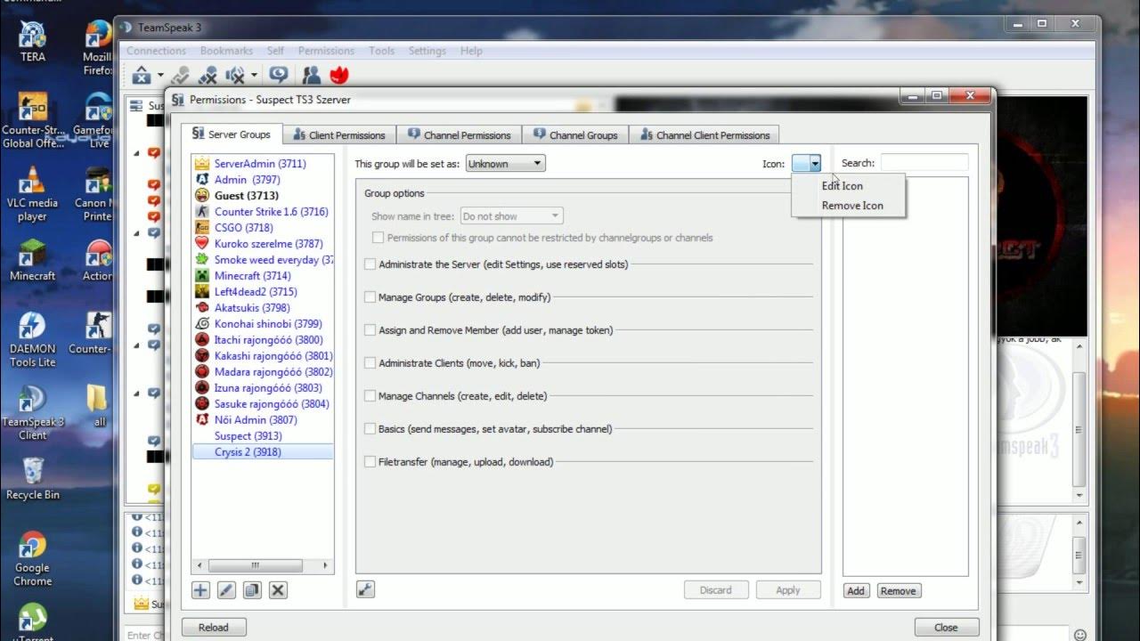Screen dimensions: 1140x641
Task: Open the Icon dropdown arrow
Action: [815, 164]
